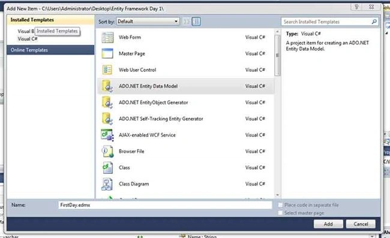Select the Web User Control icon
Viewport: 390px width, 238px height.
tap(107, 70)
